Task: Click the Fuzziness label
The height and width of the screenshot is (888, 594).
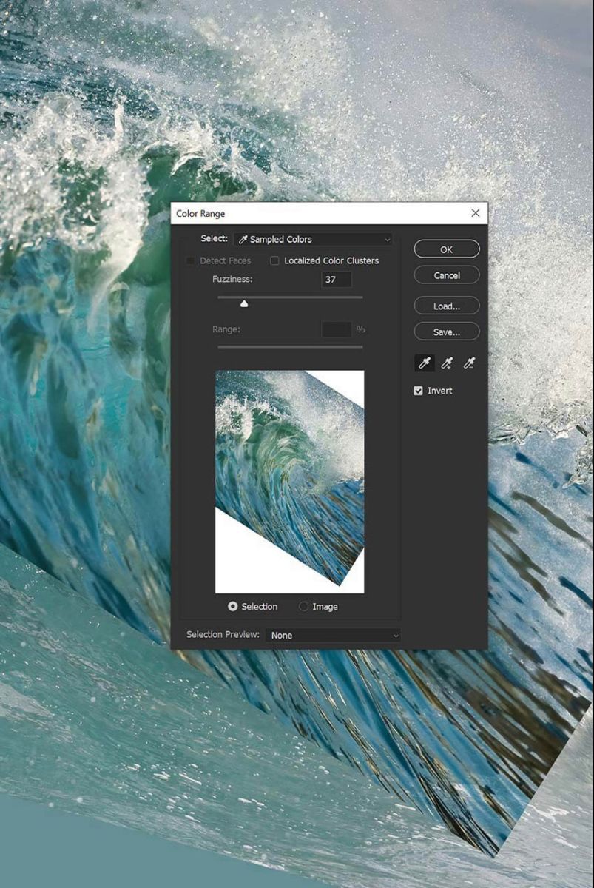Action: tap(232, 280)
